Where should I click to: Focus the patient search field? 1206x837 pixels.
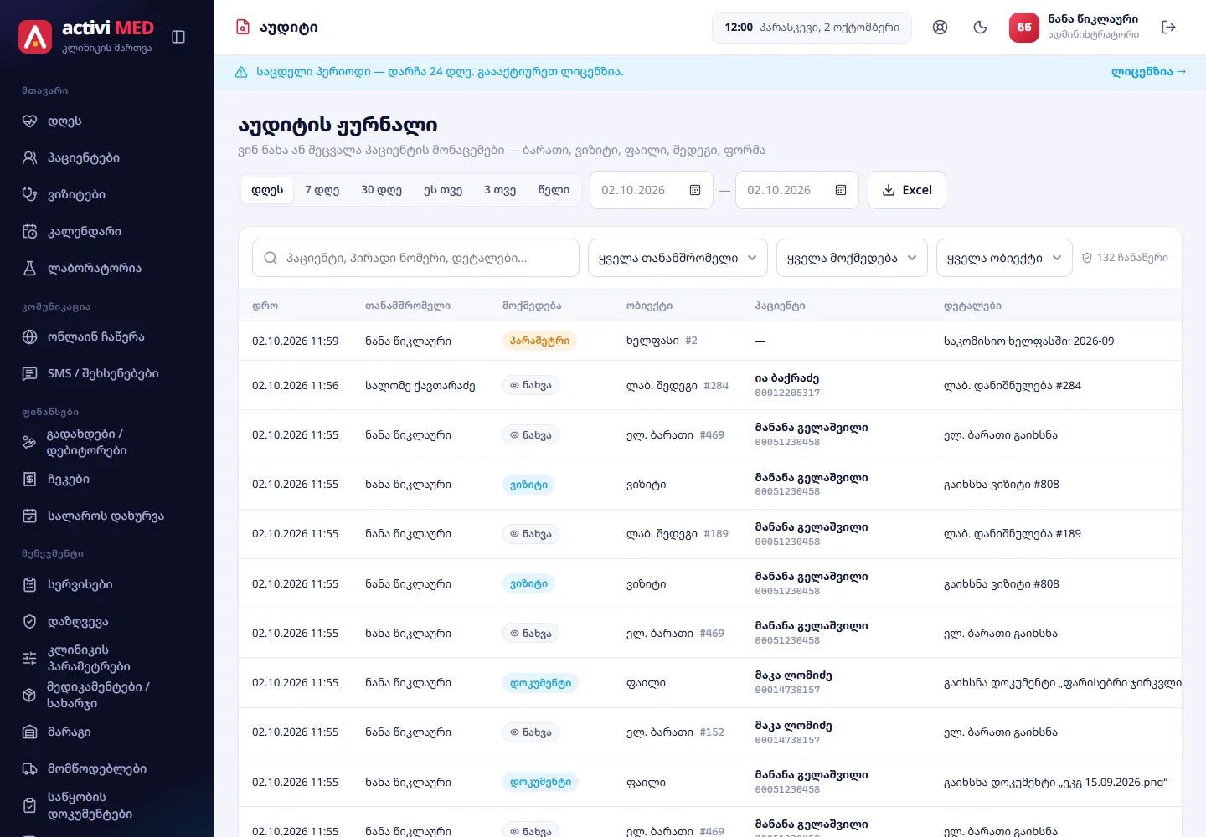(415, 258)
